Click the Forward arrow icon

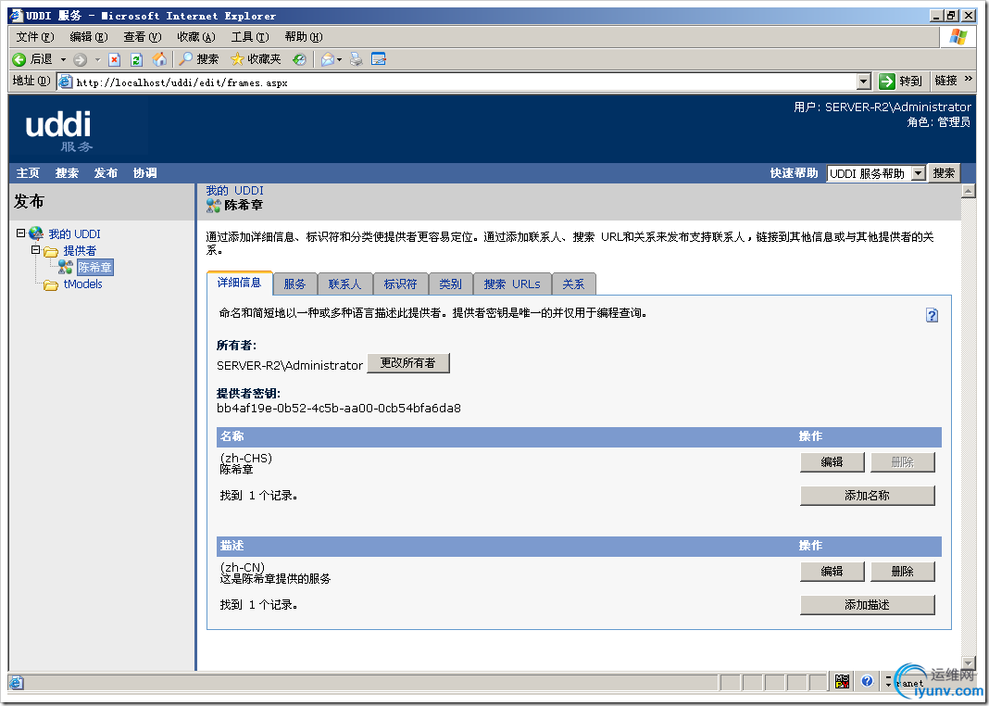tap(81, 60)
